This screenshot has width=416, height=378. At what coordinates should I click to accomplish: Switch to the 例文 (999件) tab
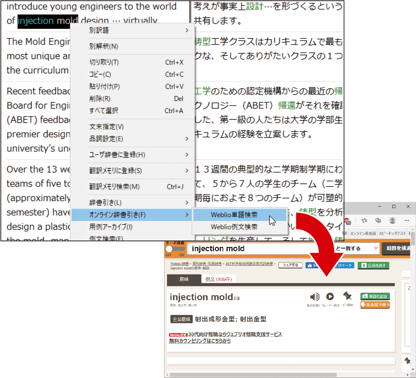click(218, 279)
